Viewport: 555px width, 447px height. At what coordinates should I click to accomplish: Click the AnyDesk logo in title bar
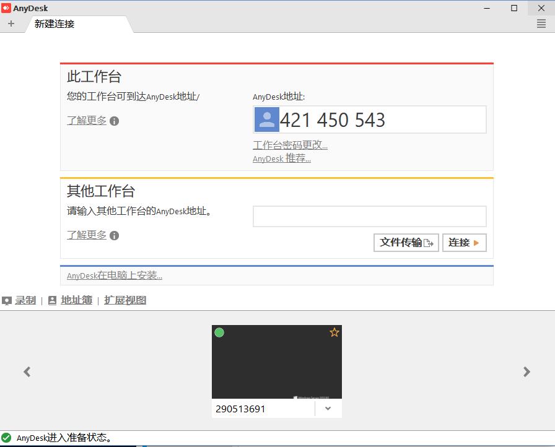click(6, 8)
